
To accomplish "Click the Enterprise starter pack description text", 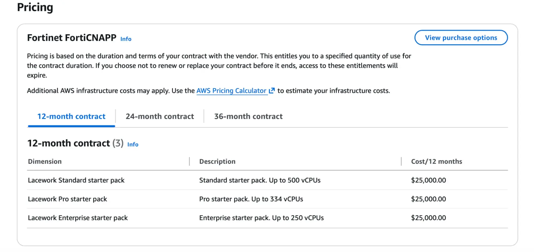I will 262,218.
